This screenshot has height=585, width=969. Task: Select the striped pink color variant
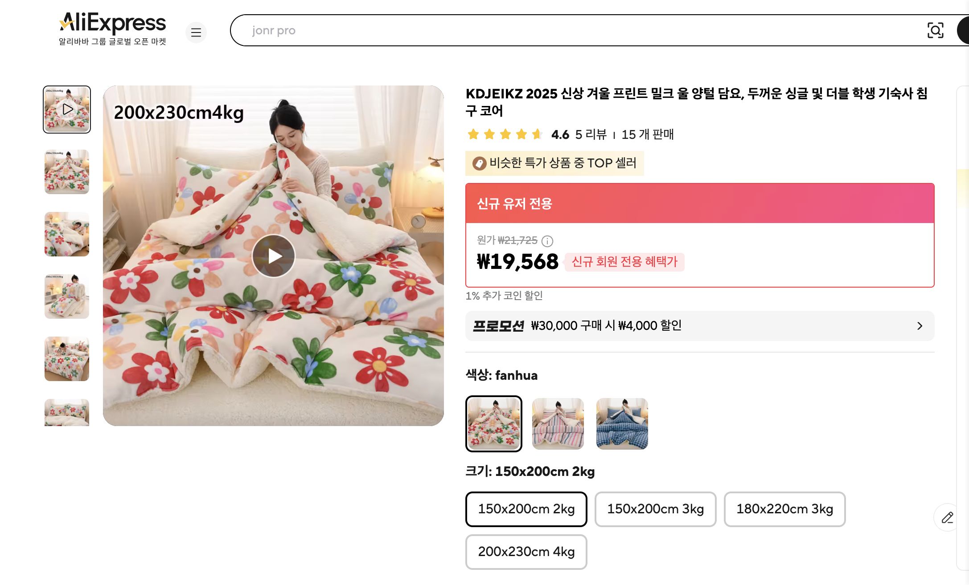558,424
